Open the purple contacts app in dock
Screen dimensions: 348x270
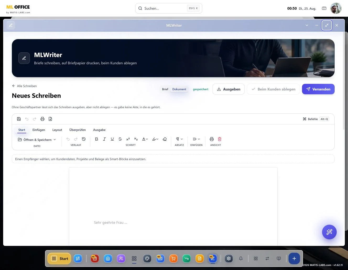(x=121, y=259)
